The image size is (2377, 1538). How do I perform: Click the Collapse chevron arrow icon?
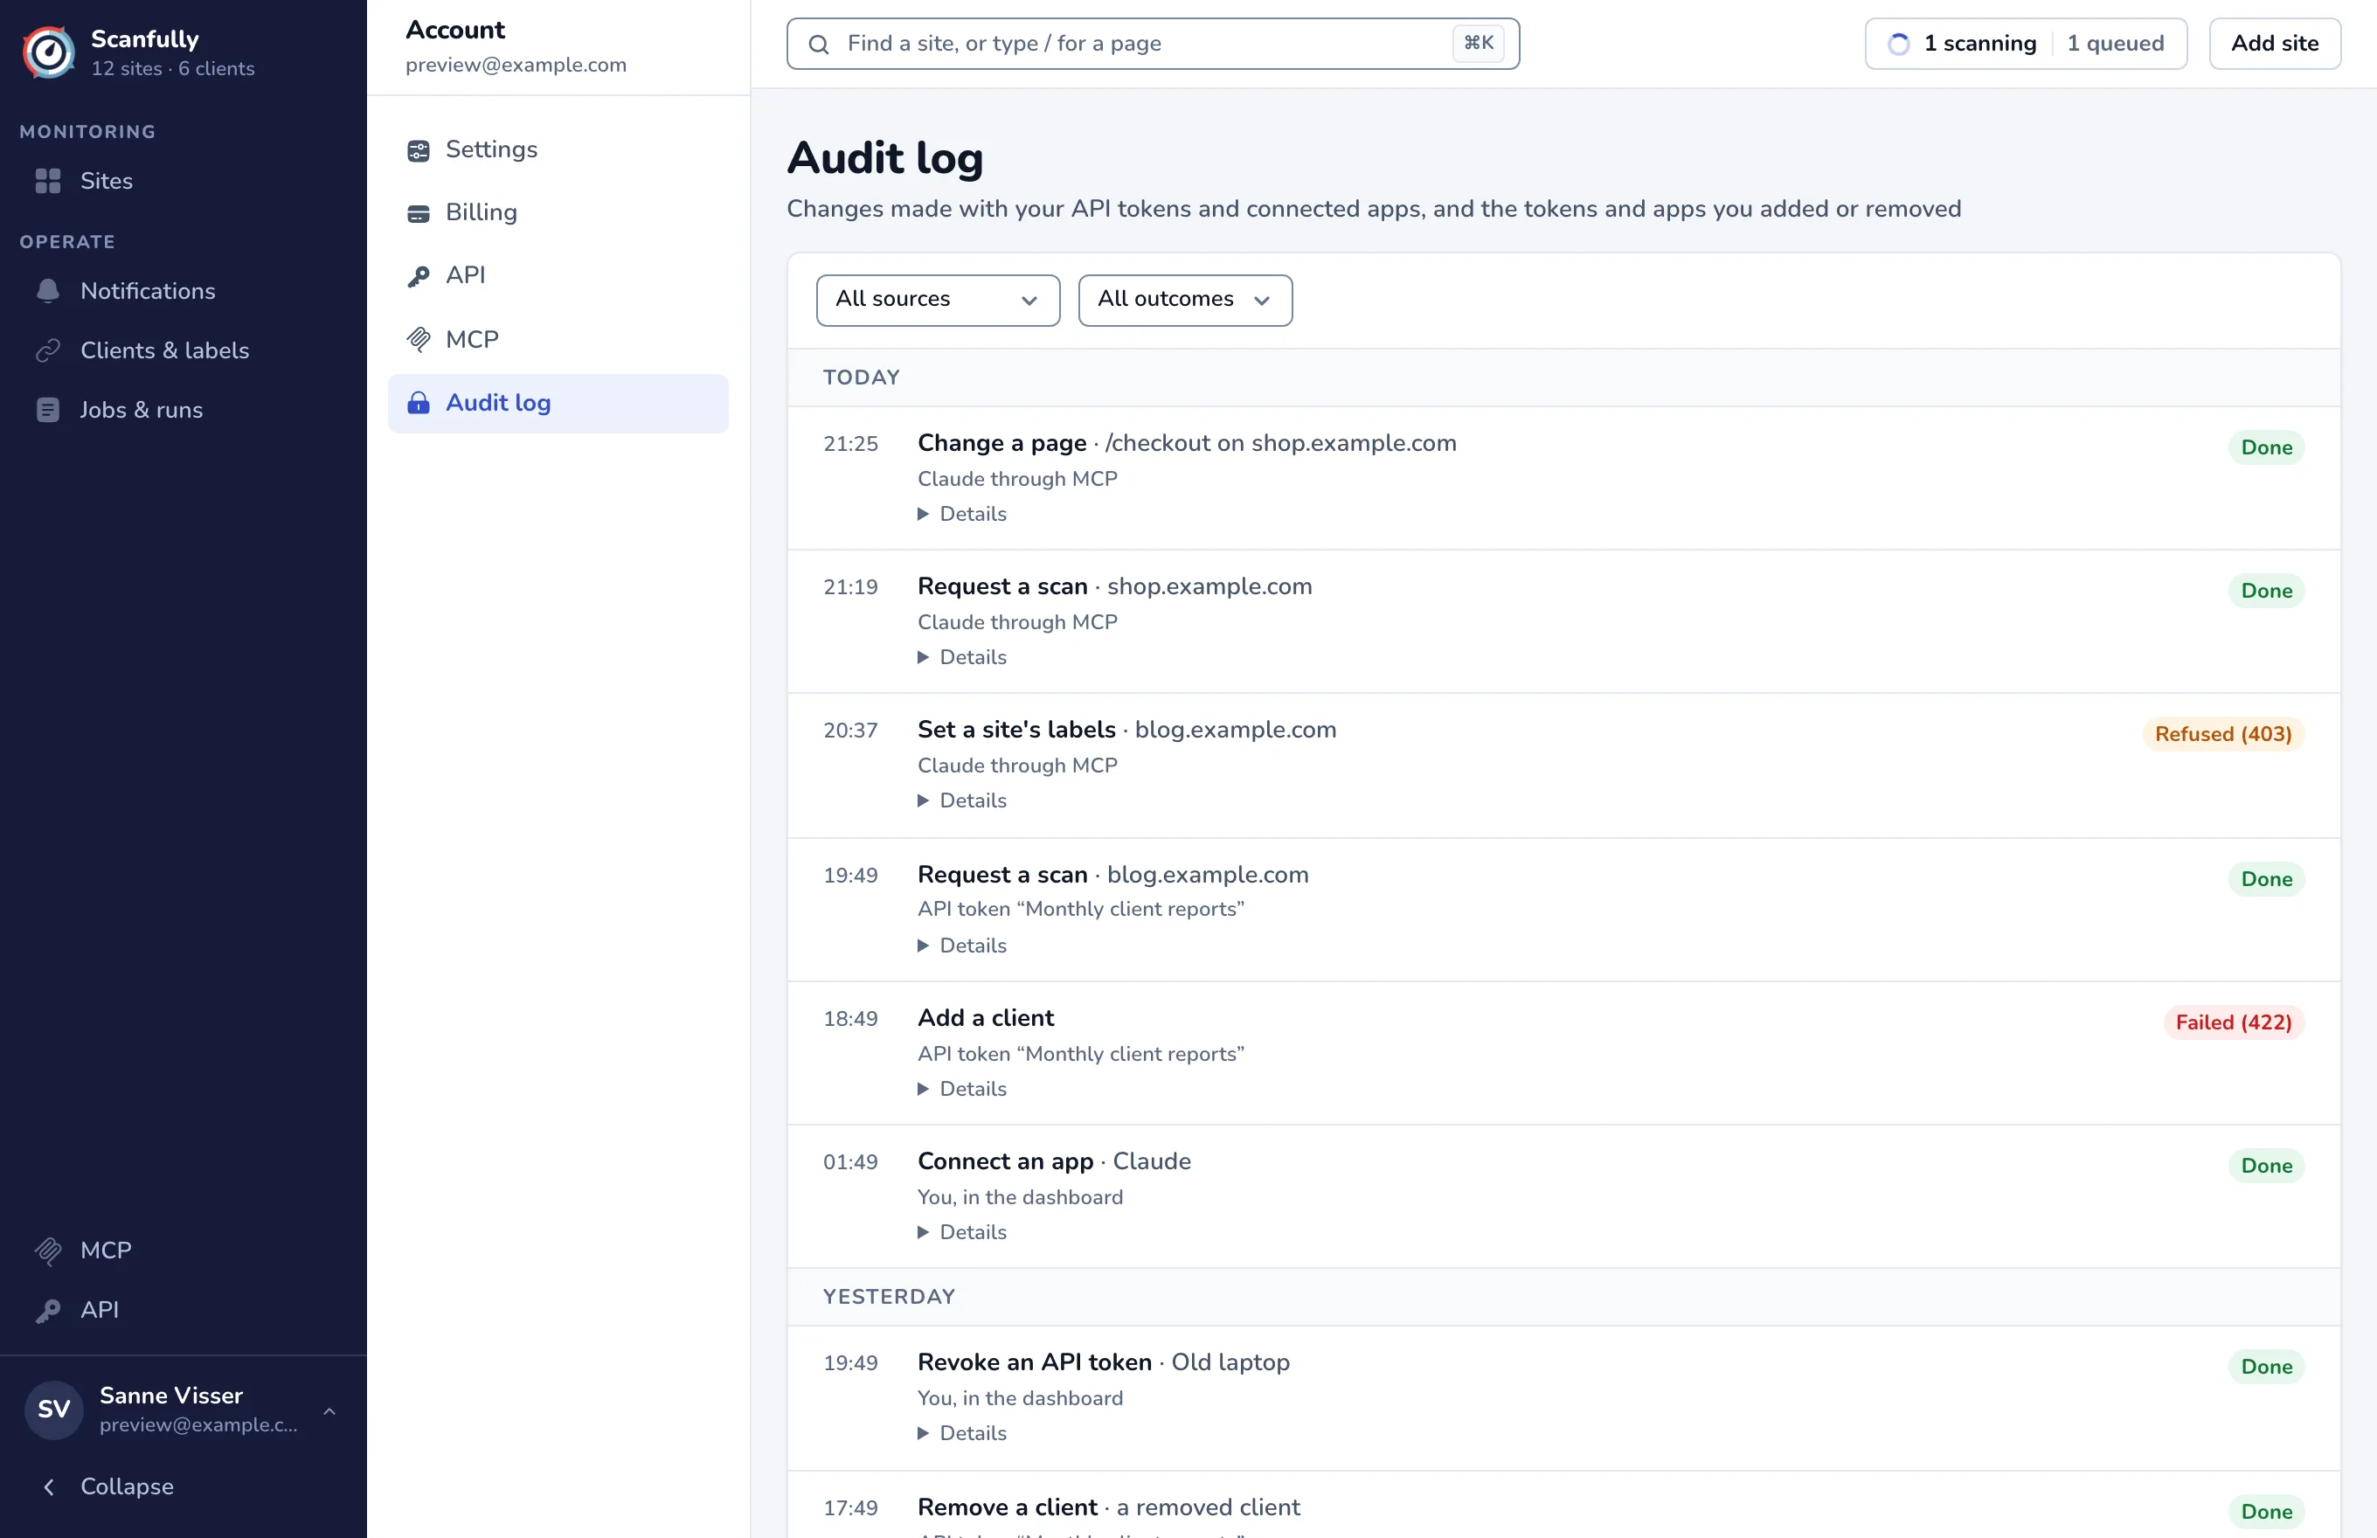(x=48, y=1487)
